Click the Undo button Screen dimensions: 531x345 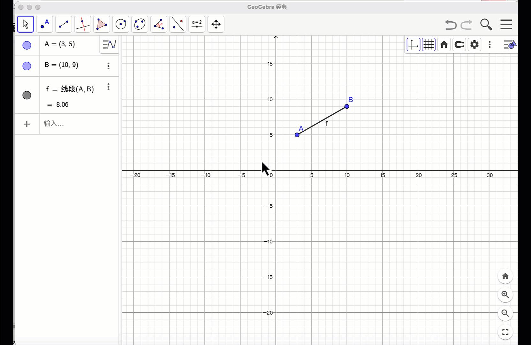(450, 25)
